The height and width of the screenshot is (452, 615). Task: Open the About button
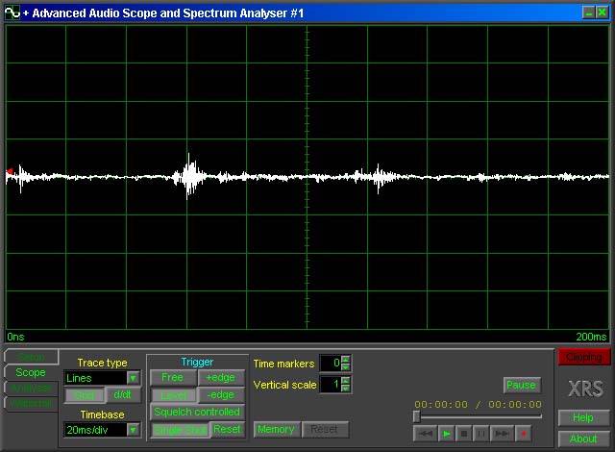click(583, 439)
